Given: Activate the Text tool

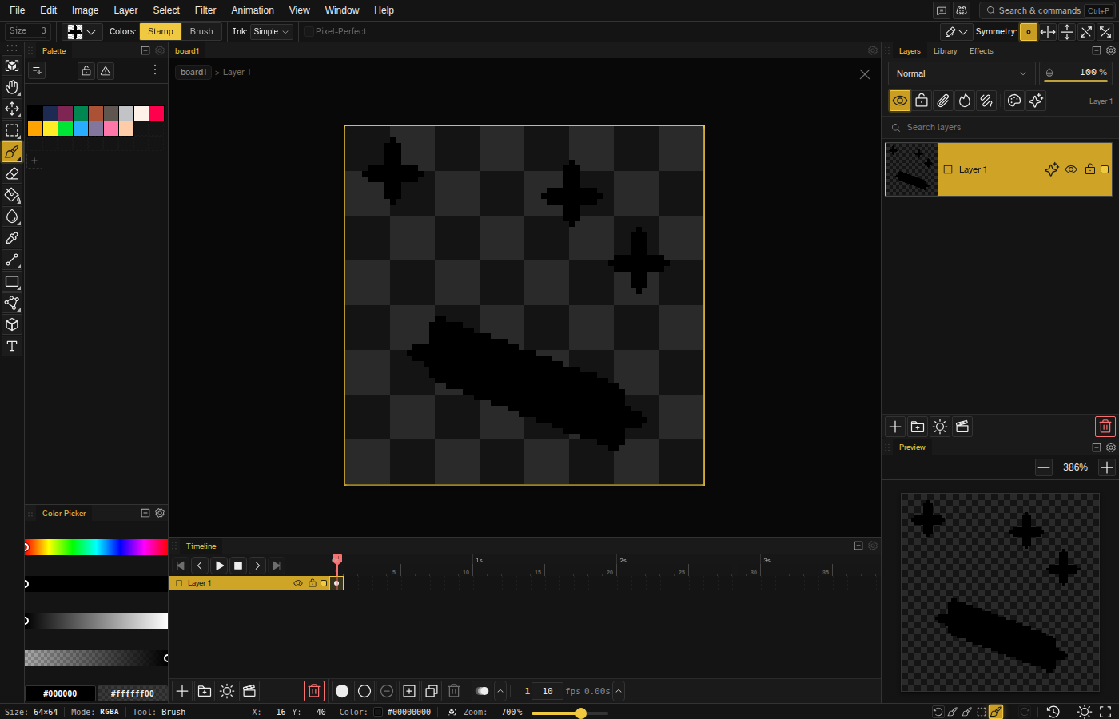Looking at the screenshot, I should click(12, 346).
